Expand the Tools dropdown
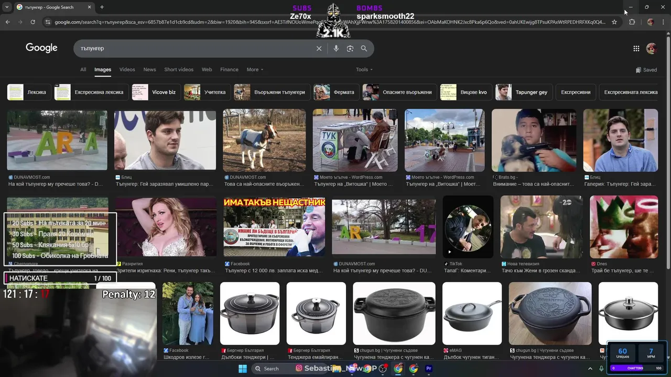This screenshot has width=671, height=377. [364, 70]
